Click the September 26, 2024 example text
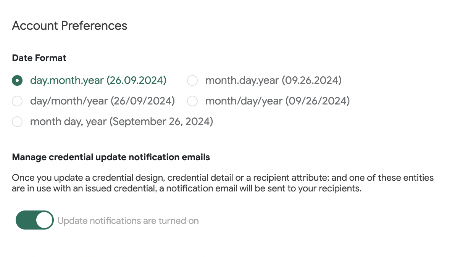Viewport: 455px width, 257px height. tap(162, 122)
